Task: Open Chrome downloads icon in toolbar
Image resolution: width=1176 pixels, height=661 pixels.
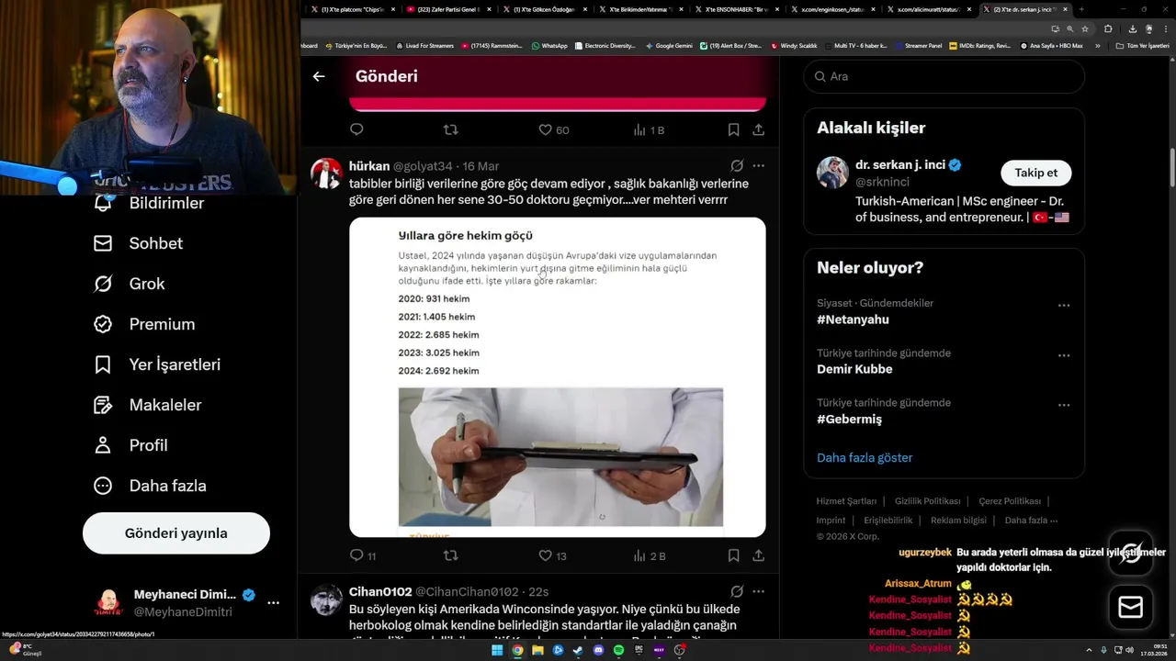Action: 1132,28
